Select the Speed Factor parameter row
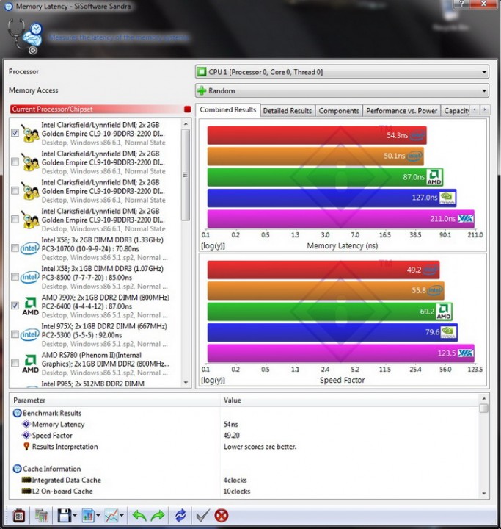 244,435
